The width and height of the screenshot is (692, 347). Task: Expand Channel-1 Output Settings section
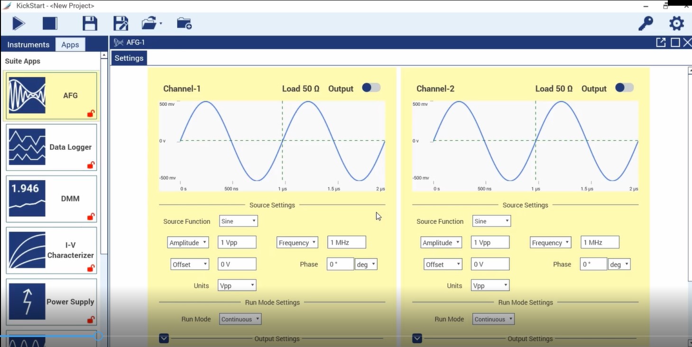click(x=164, y=338)
